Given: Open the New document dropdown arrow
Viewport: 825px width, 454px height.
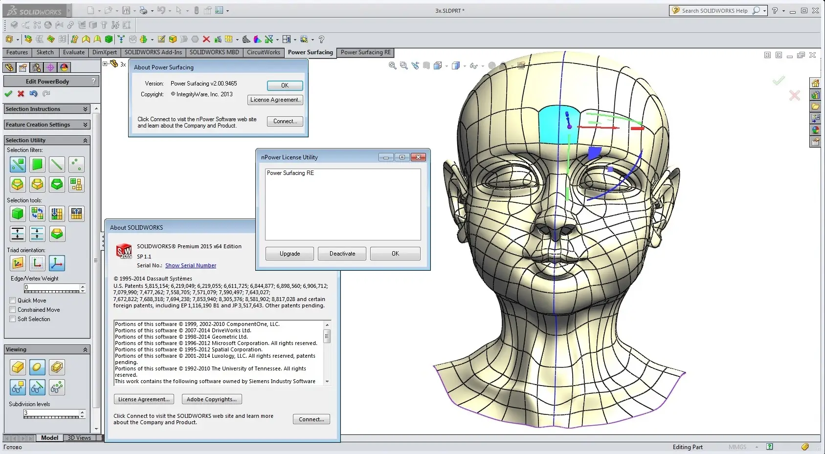Looking at the screenshot, I should tap(99, 11).
